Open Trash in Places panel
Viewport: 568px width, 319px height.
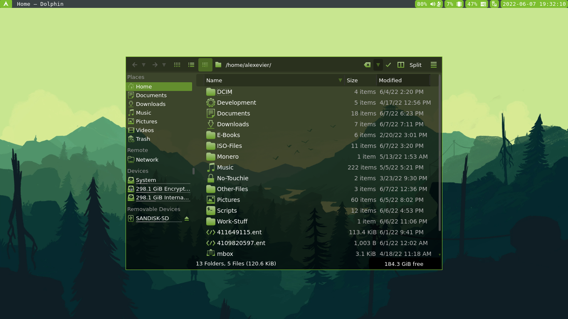click(159, 139)
